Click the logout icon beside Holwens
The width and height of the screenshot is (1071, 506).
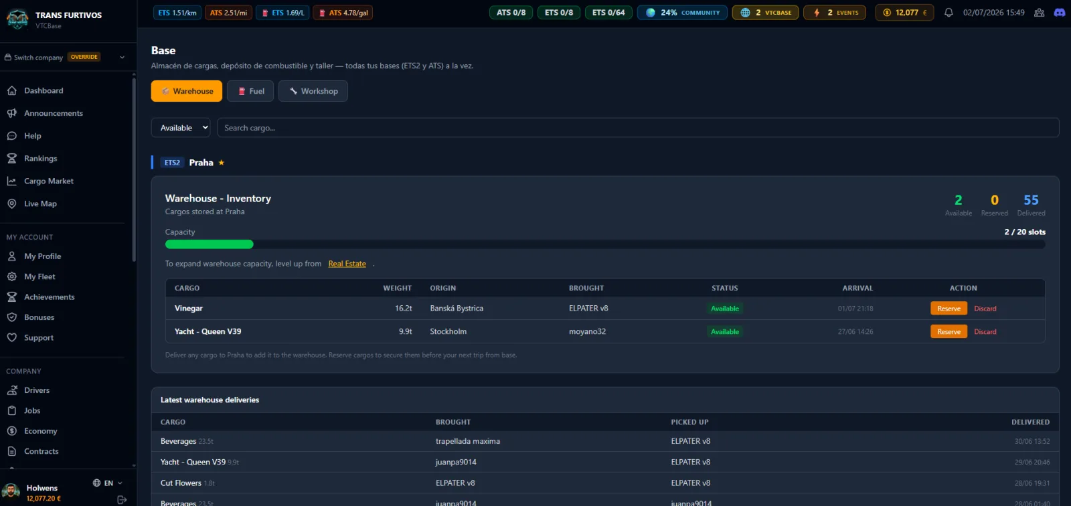122,499
